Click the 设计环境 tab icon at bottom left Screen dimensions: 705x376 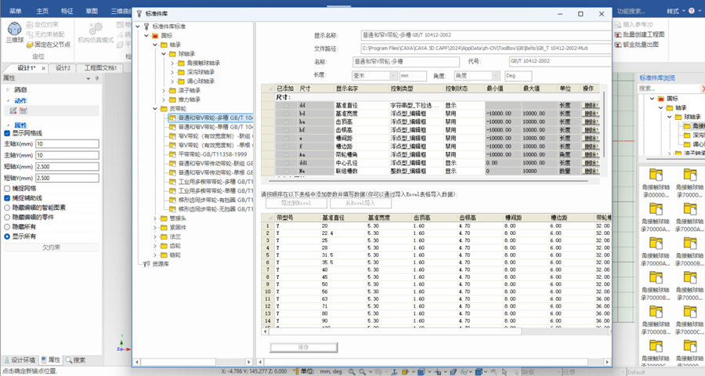click(7, 360)
